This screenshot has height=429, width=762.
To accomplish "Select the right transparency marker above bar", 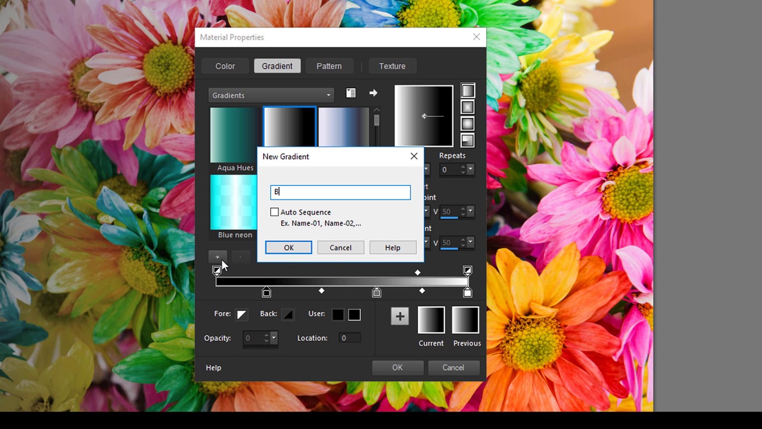I will 468,271.
